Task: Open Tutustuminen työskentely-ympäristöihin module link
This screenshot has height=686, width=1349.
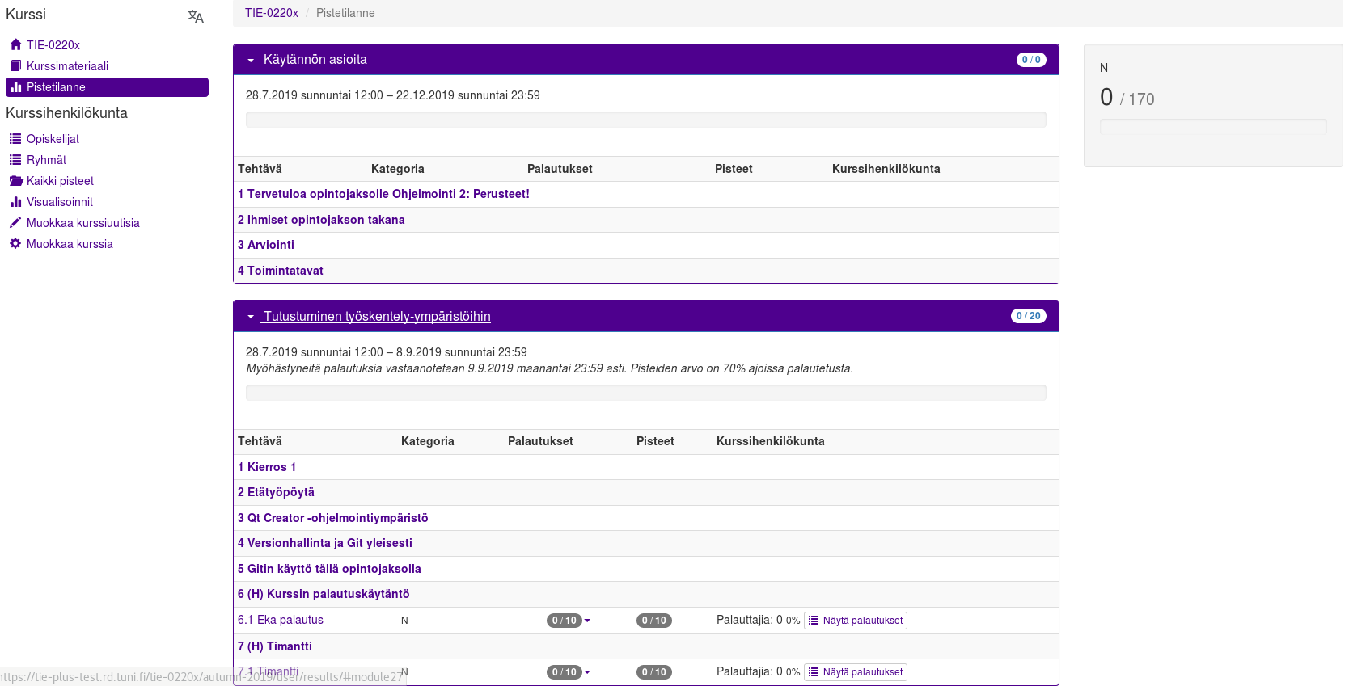Action: click(377, 317)
